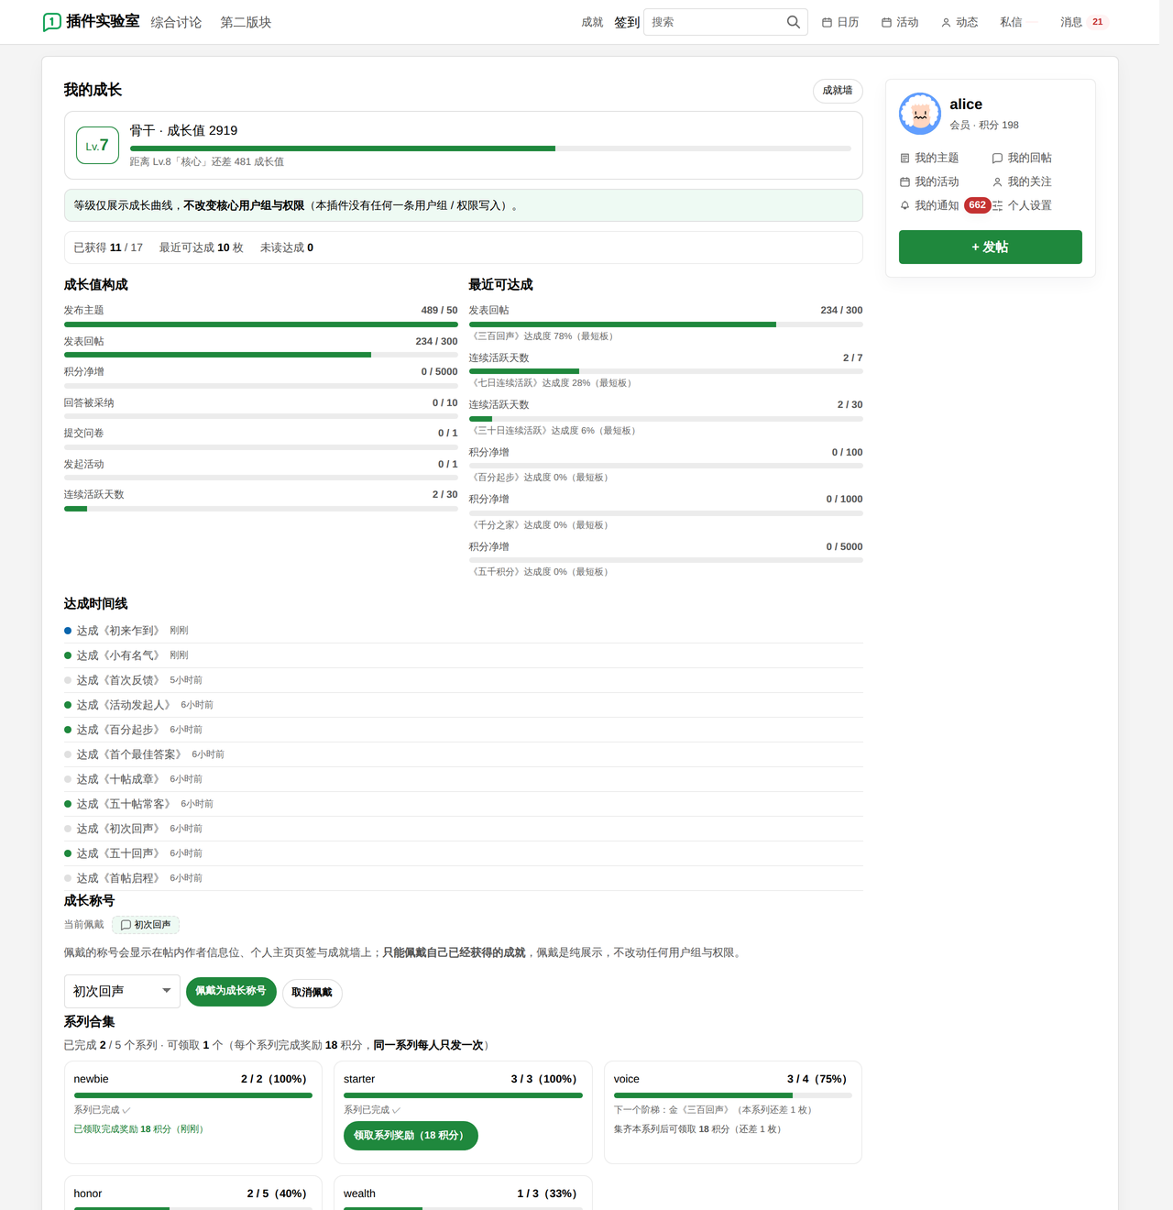
Task: Open 日历 via its calendar icon
Action: tap(827, 23)
